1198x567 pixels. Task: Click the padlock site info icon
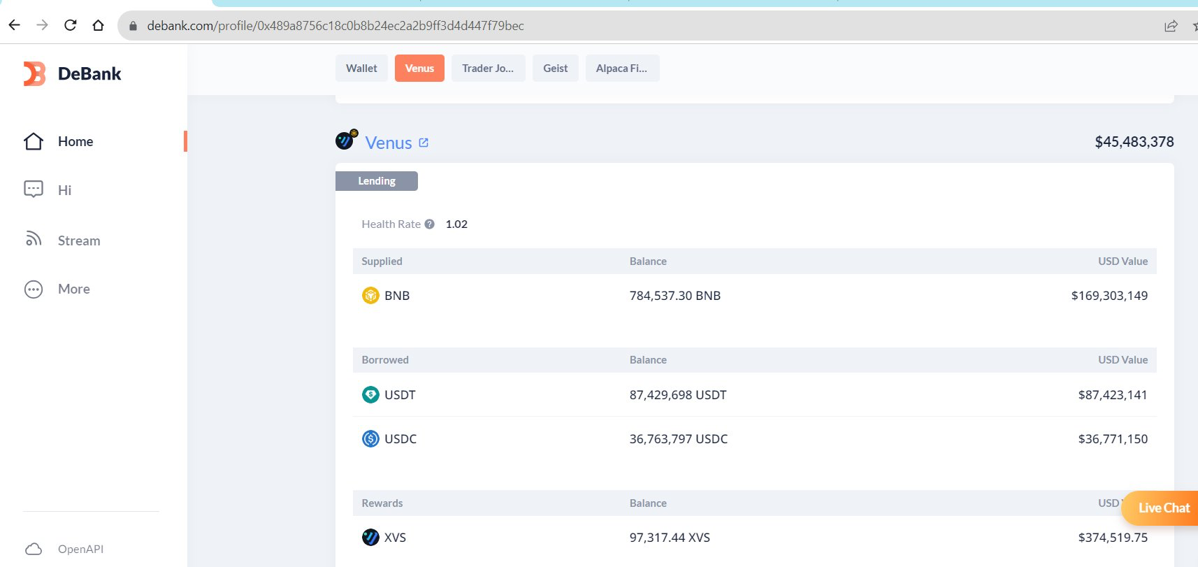pyautogui.click(x=133, y=26)
